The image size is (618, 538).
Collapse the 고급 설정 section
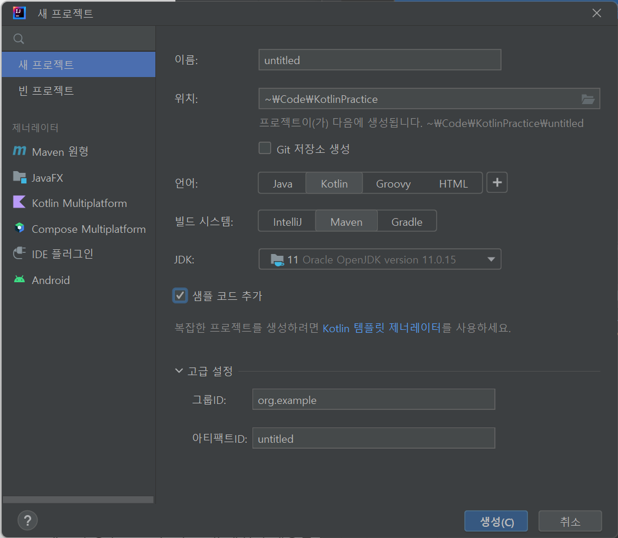179,370
